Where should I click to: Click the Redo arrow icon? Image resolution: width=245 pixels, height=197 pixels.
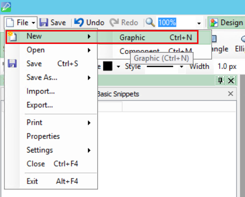click(x=114, y=22)
